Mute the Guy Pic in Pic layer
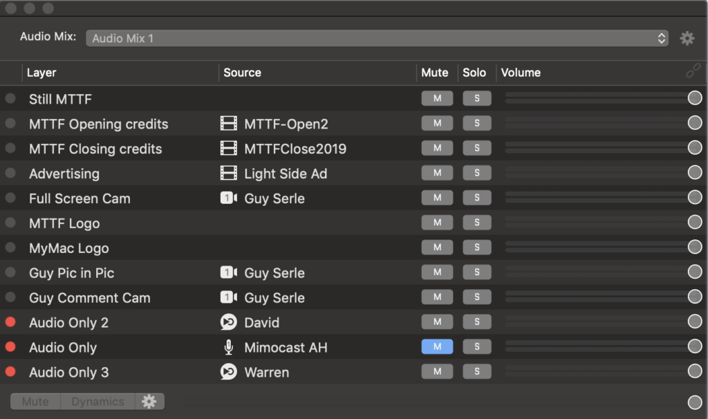This screenshot has height=419, width=708. click(x=437, y=272)
